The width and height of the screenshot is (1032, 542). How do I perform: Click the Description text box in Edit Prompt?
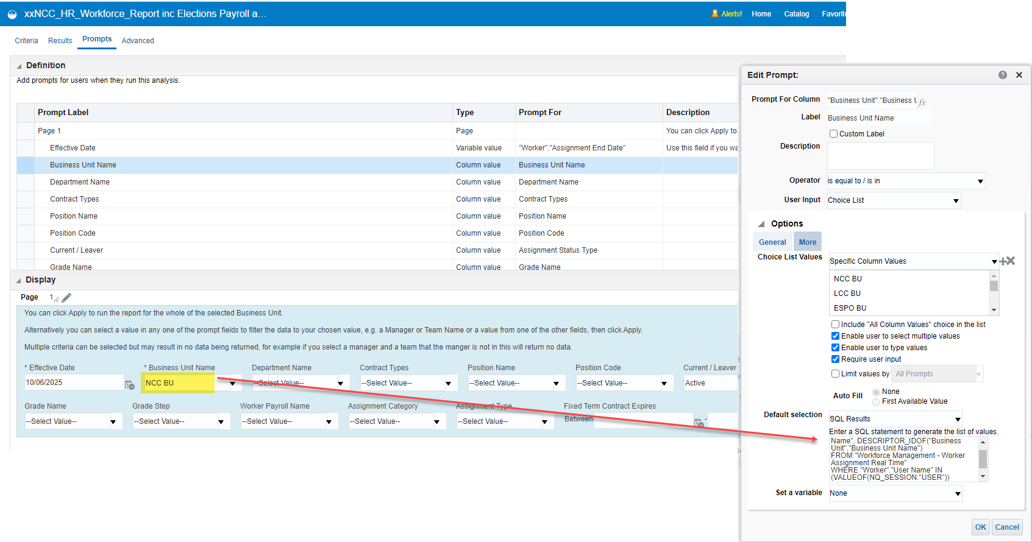coord(880,156)
